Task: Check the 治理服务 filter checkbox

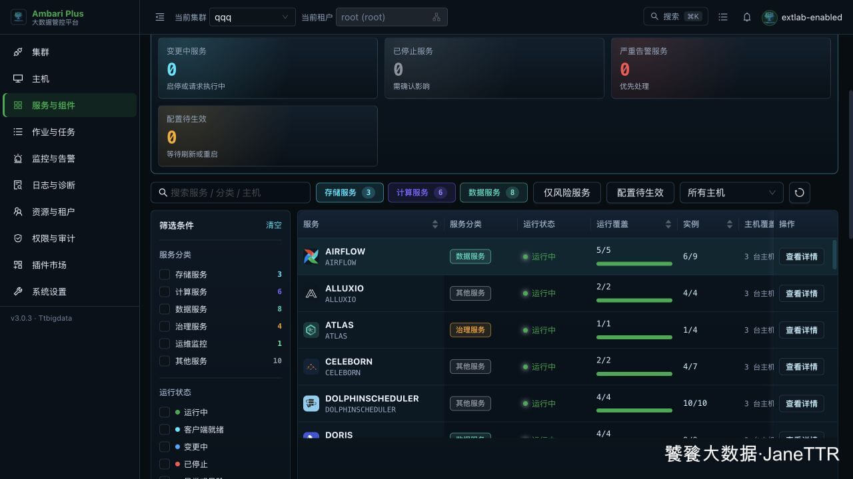Action: point(165,326)
